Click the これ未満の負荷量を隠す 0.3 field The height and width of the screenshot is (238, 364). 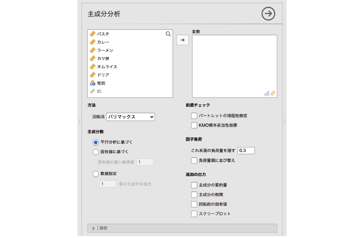(246, 151)
